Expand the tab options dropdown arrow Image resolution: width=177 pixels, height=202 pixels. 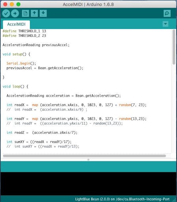pos(166,24)
